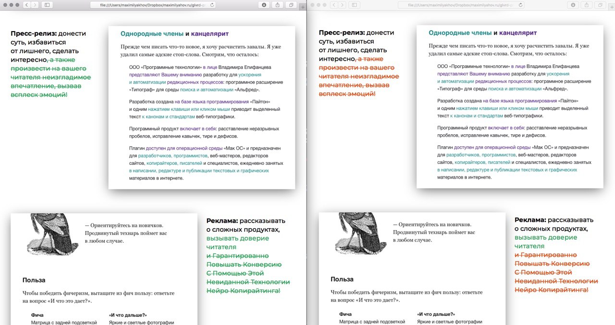The image size is (615, 325).
Task: Focus the address bar in right window
Action: click(461, 5)
